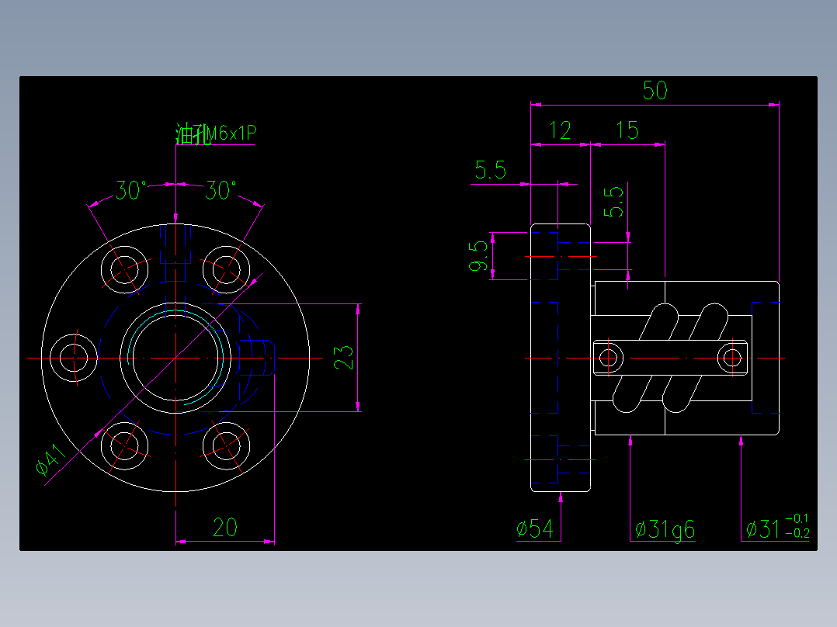
Task: Click the 12 width dimension
Action: [561, 130]
